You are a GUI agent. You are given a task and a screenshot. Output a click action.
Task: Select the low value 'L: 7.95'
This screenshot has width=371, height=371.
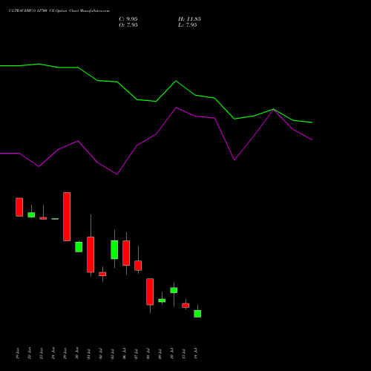tap(188, 25)
